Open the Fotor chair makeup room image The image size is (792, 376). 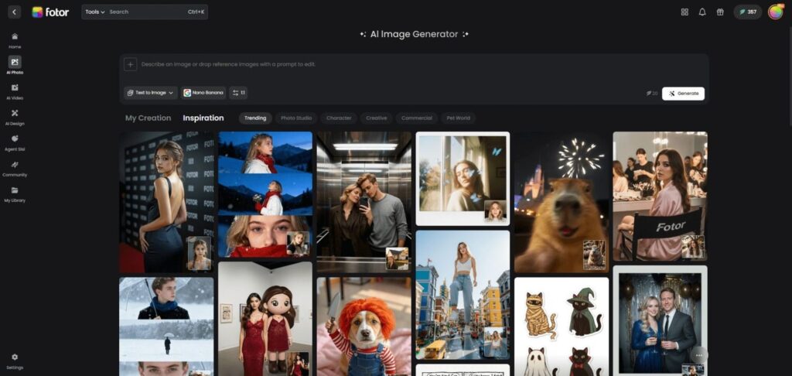(x=660, y=196)
